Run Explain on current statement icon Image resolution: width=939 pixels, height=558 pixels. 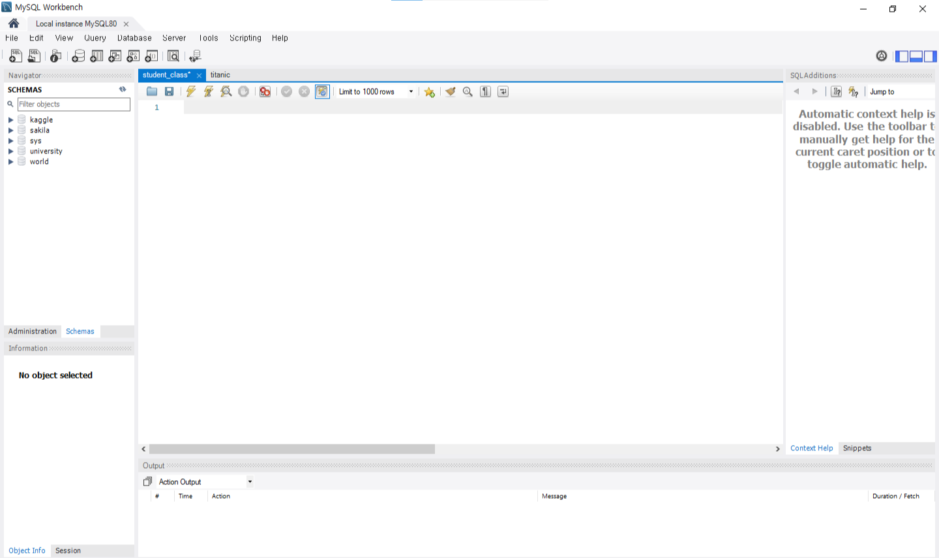pyautogui.click(x=226, y=91)
